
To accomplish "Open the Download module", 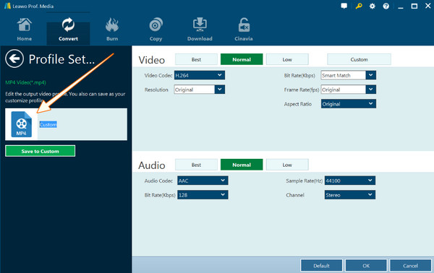I will tap(200, 30).
